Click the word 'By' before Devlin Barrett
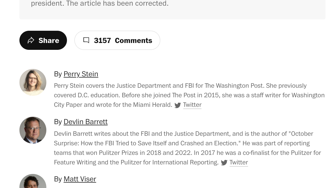Viewport: 330px width, 188px height. point(58,122)
